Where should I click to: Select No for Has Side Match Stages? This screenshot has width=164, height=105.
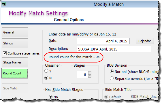tap(50, 97)
